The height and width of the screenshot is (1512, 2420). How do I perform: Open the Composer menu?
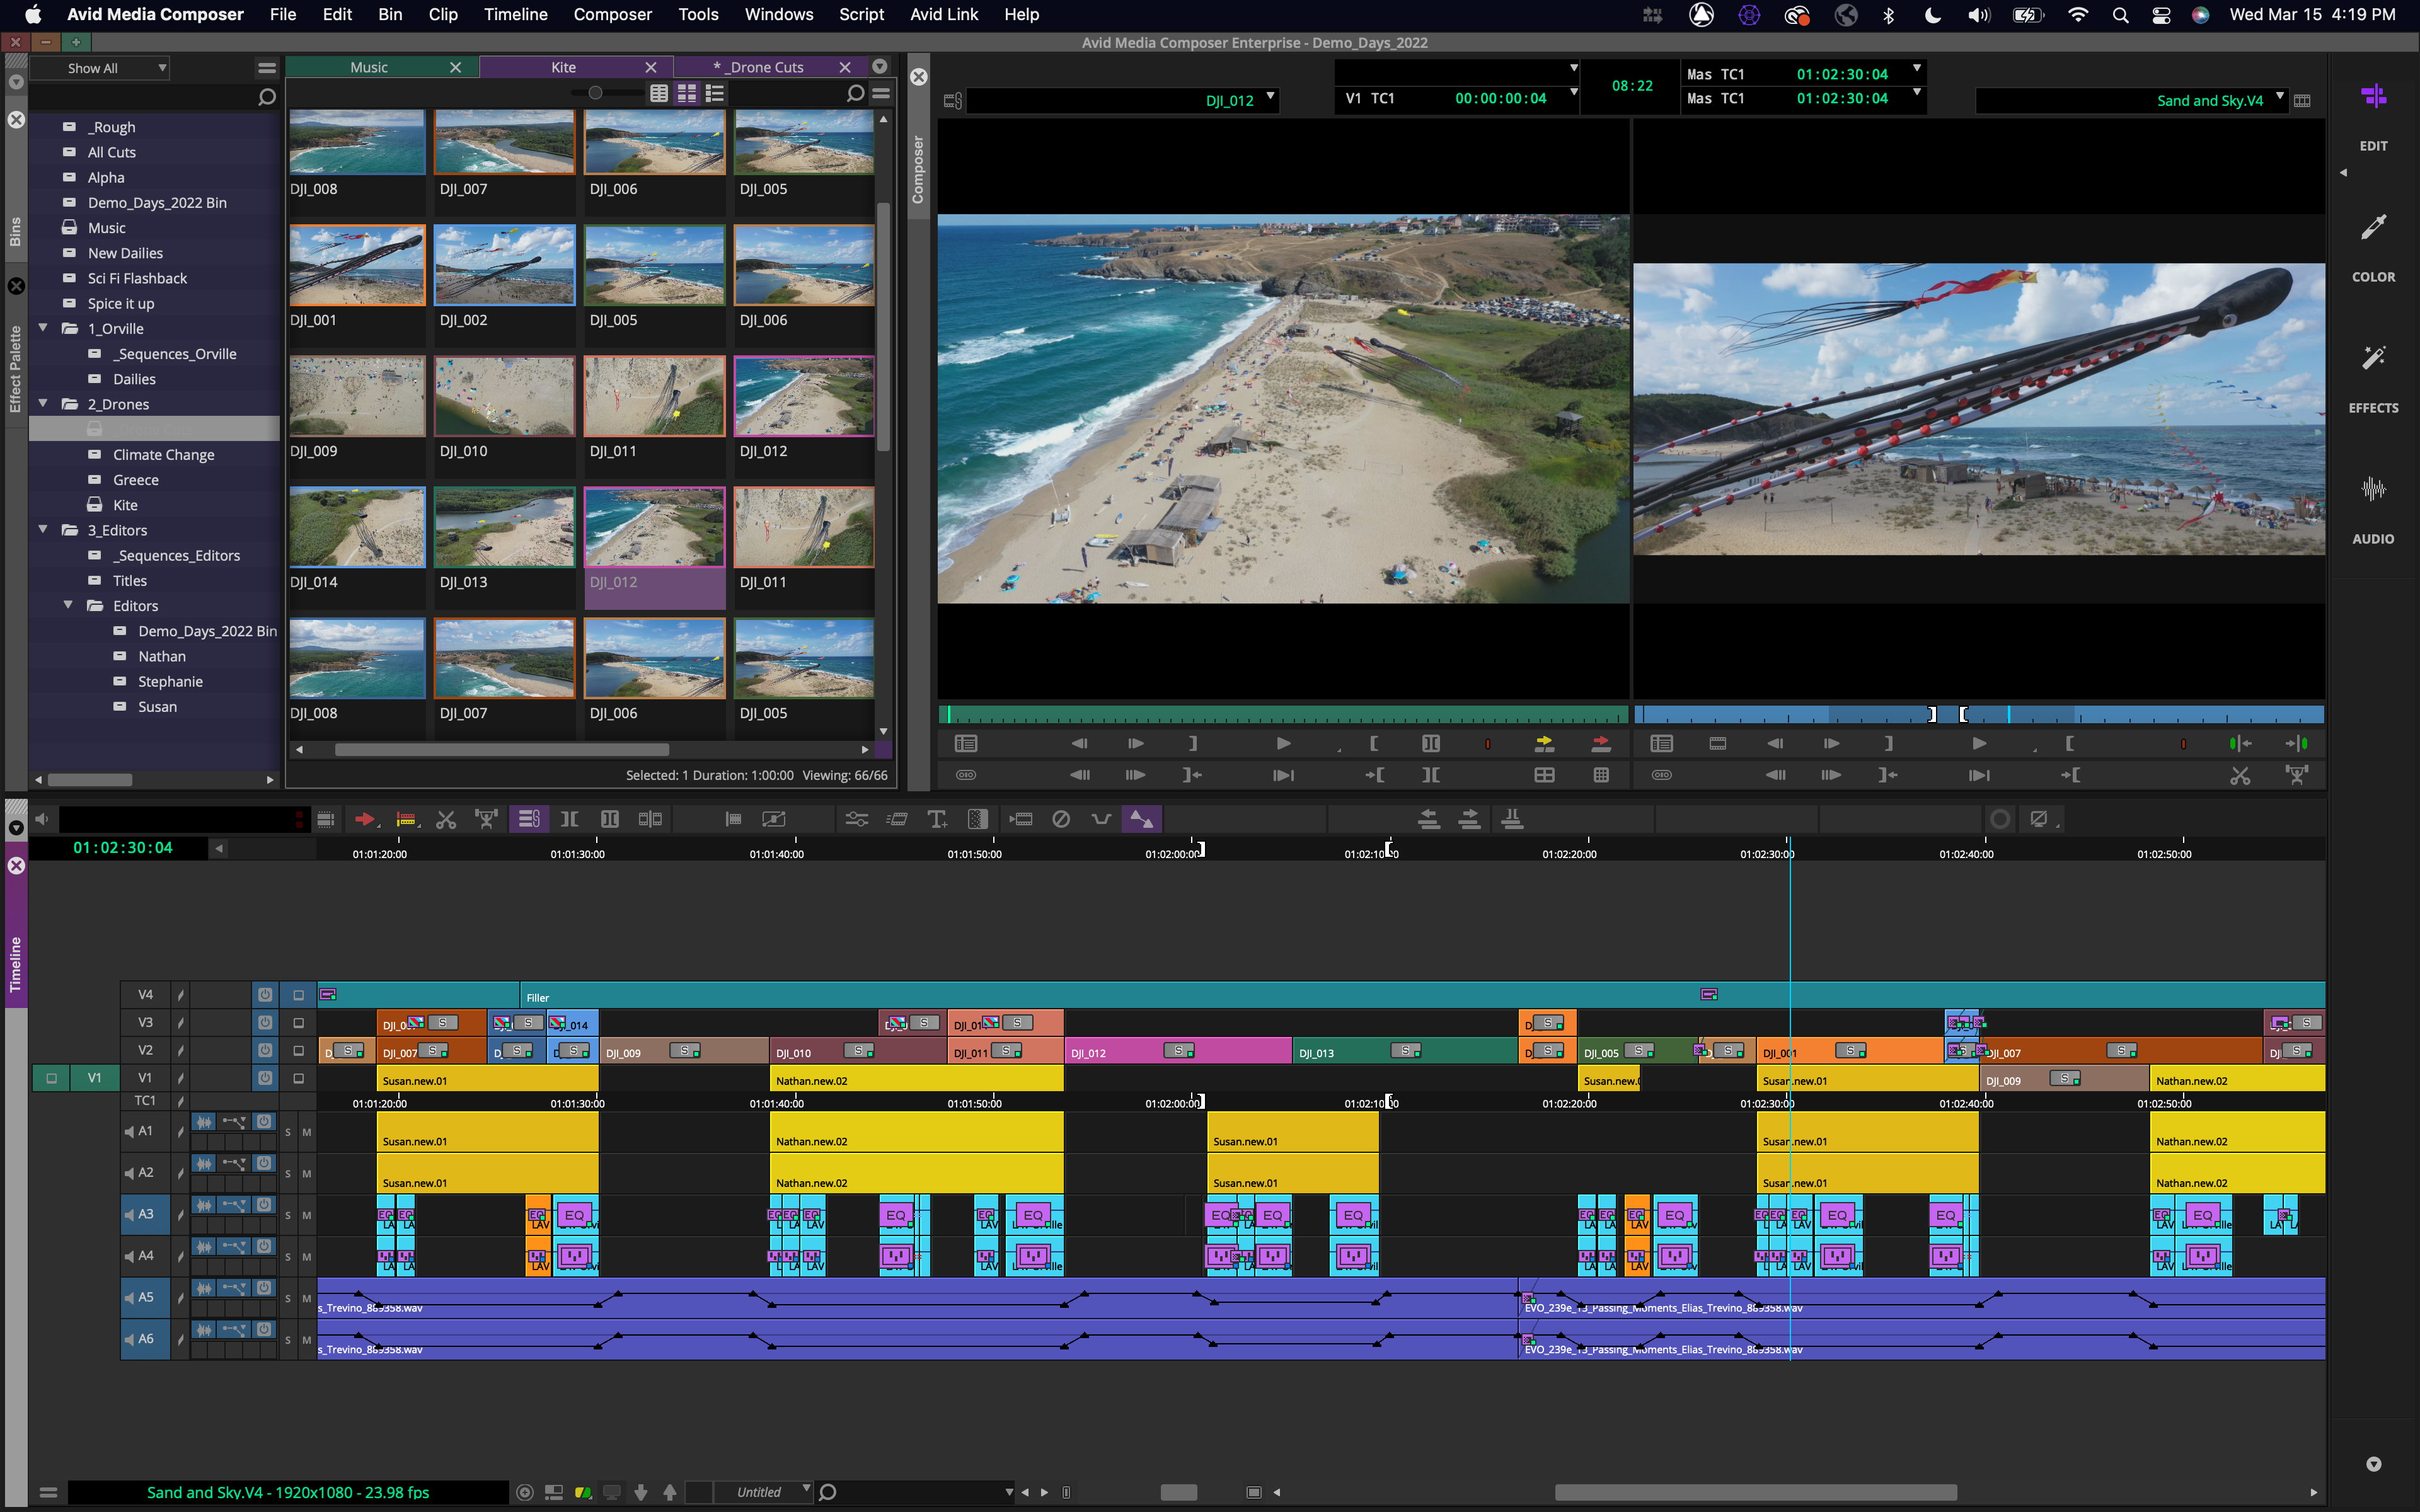pyautogui.click(x=612, y=15)
